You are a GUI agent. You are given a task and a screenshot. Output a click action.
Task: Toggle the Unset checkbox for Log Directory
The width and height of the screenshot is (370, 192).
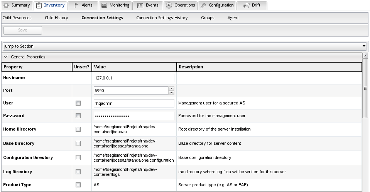tap(78, 172)
